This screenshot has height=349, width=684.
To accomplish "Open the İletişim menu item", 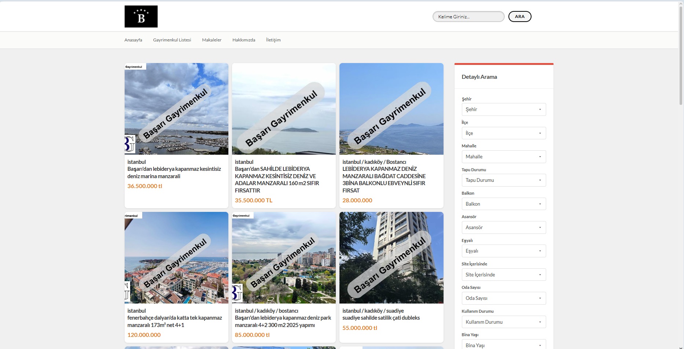I will [x=273, y=40].
